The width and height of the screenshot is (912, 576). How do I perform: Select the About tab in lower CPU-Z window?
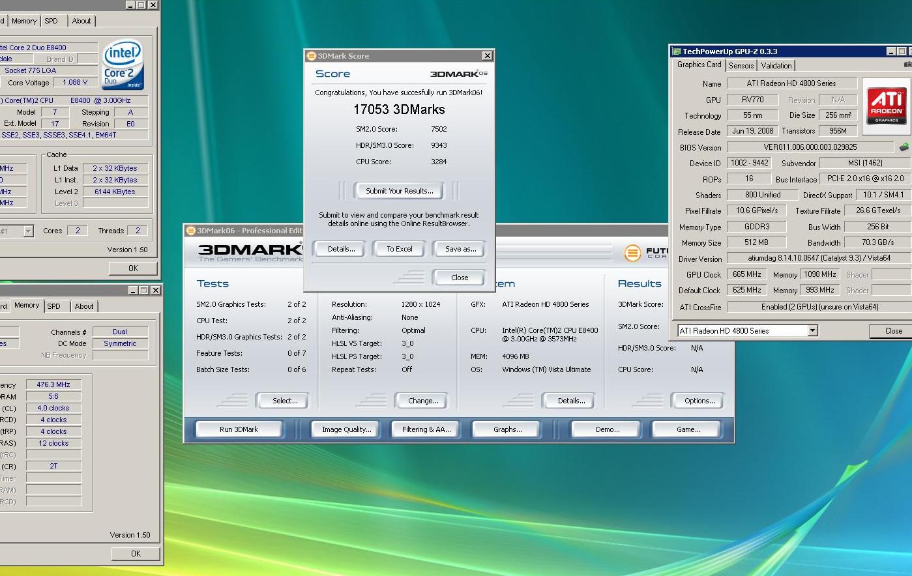point(84,306)
